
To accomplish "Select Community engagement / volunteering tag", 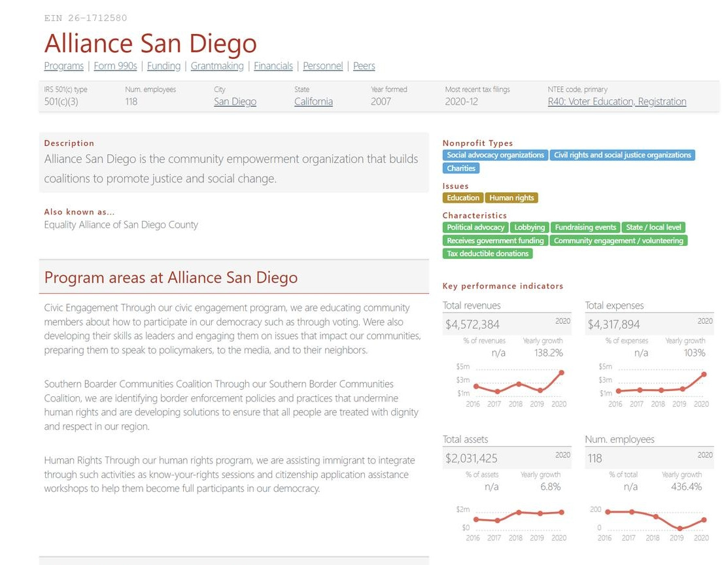I will point(618,241).
